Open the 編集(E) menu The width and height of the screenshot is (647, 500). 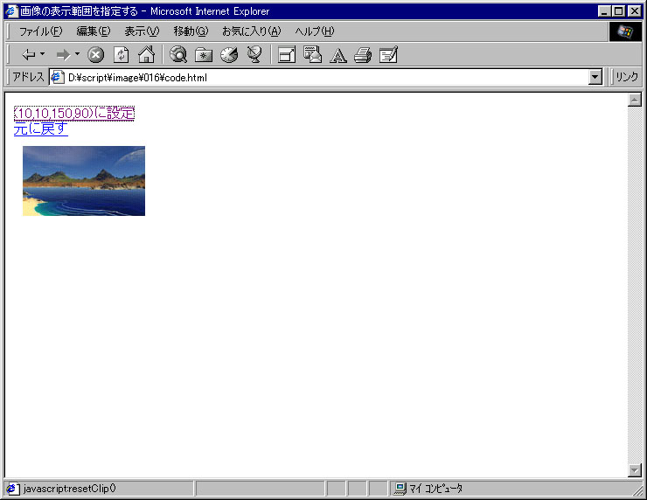(x=94, y=31)
